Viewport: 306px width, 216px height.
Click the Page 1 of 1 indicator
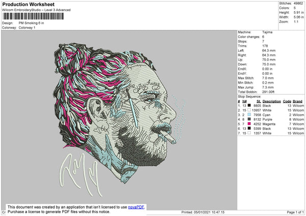(x=295, y=212)
